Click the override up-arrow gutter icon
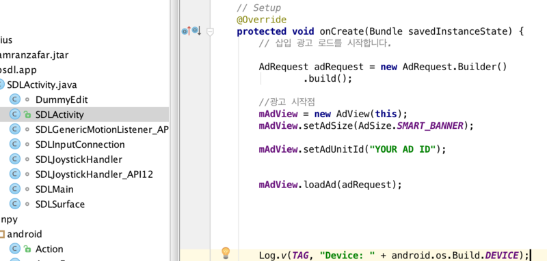547x261 pixels. coord(186,31)
